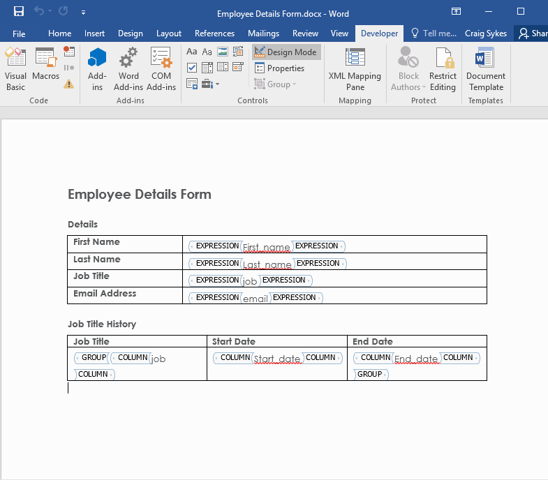This screenshot has height=480, width=548.
Task: Open control Properties
Action: click(x=280, y=68)
